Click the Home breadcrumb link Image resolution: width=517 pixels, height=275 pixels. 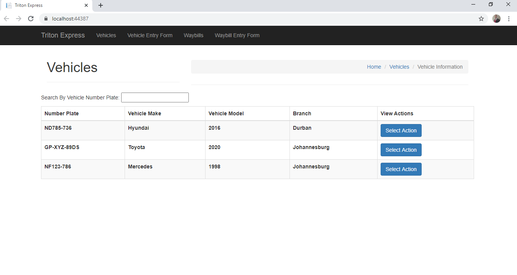tap(374, 67)
